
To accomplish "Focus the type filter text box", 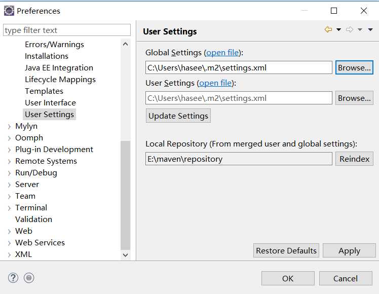I will tap(67, 30).
